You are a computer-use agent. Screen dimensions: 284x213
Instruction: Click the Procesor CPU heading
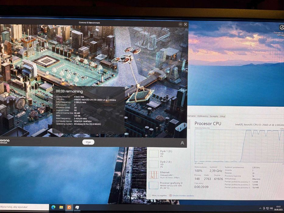tap(208, 124)
